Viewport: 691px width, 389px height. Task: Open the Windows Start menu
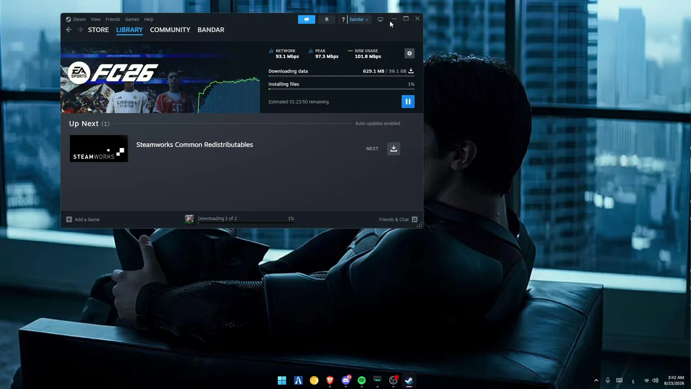282,380
